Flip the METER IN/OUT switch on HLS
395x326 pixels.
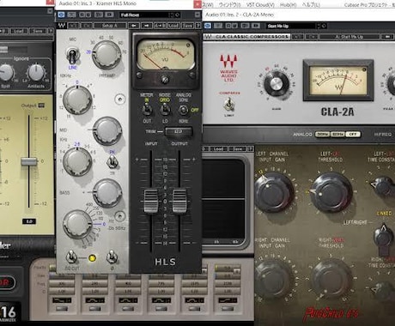pyautogui.click(x=147, y=110)
